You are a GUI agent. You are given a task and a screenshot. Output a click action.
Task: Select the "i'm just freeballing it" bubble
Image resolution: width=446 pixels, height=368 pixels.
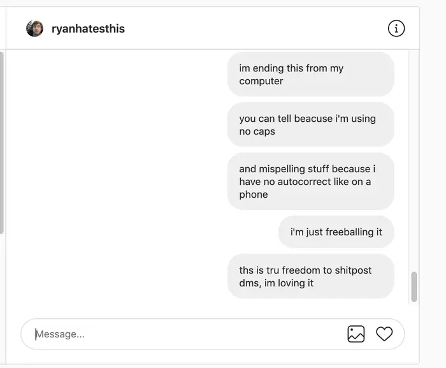pyautogui.click(x=336, y=232)
